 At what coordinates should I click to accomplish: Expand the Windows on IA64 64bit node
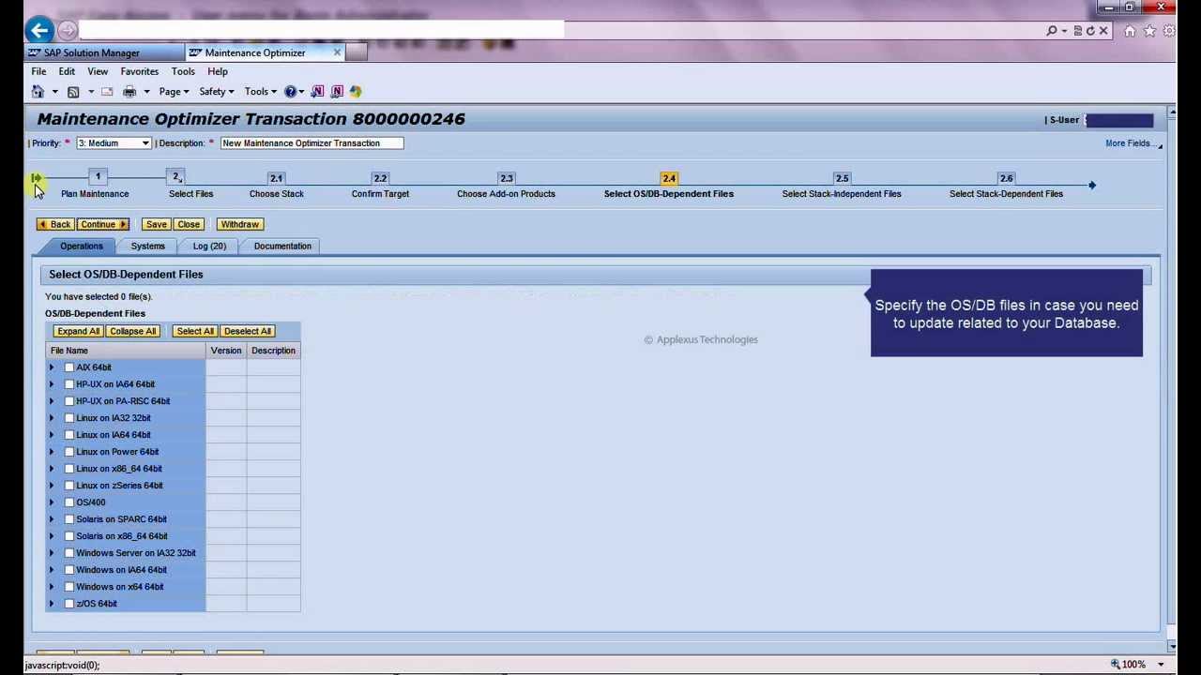tap(52, 570)
